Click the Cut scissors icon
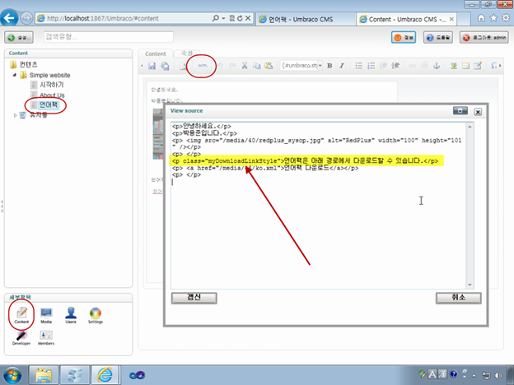The image size is (514, 385). [x=245, y=66]
